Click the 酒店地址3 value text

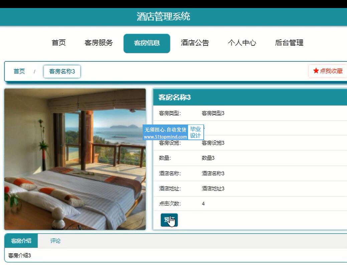coord(213,189)
